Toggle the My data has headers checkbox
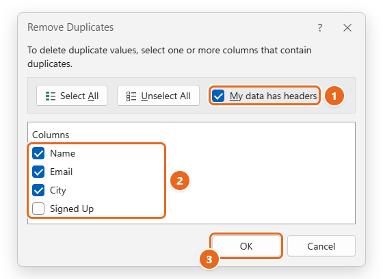This screenshot has width=383, height=279. (218, 96)
